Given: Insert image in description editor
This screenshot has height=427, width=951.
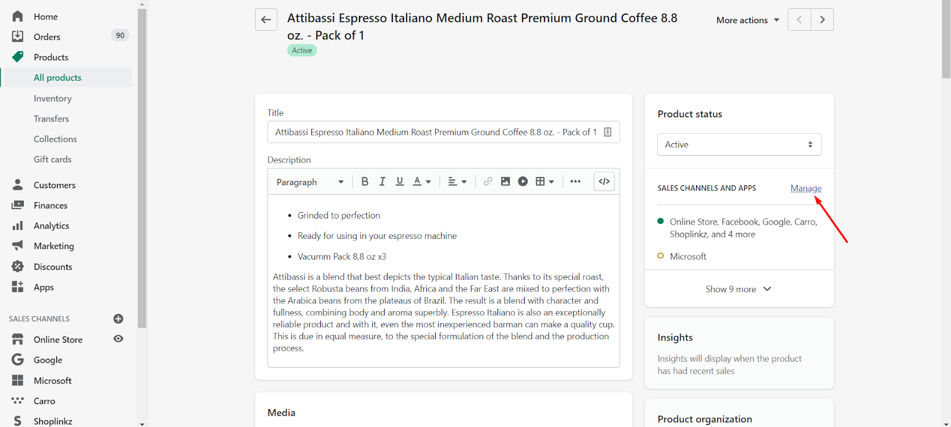Looking at the screenshot, I should pos(505,182).
